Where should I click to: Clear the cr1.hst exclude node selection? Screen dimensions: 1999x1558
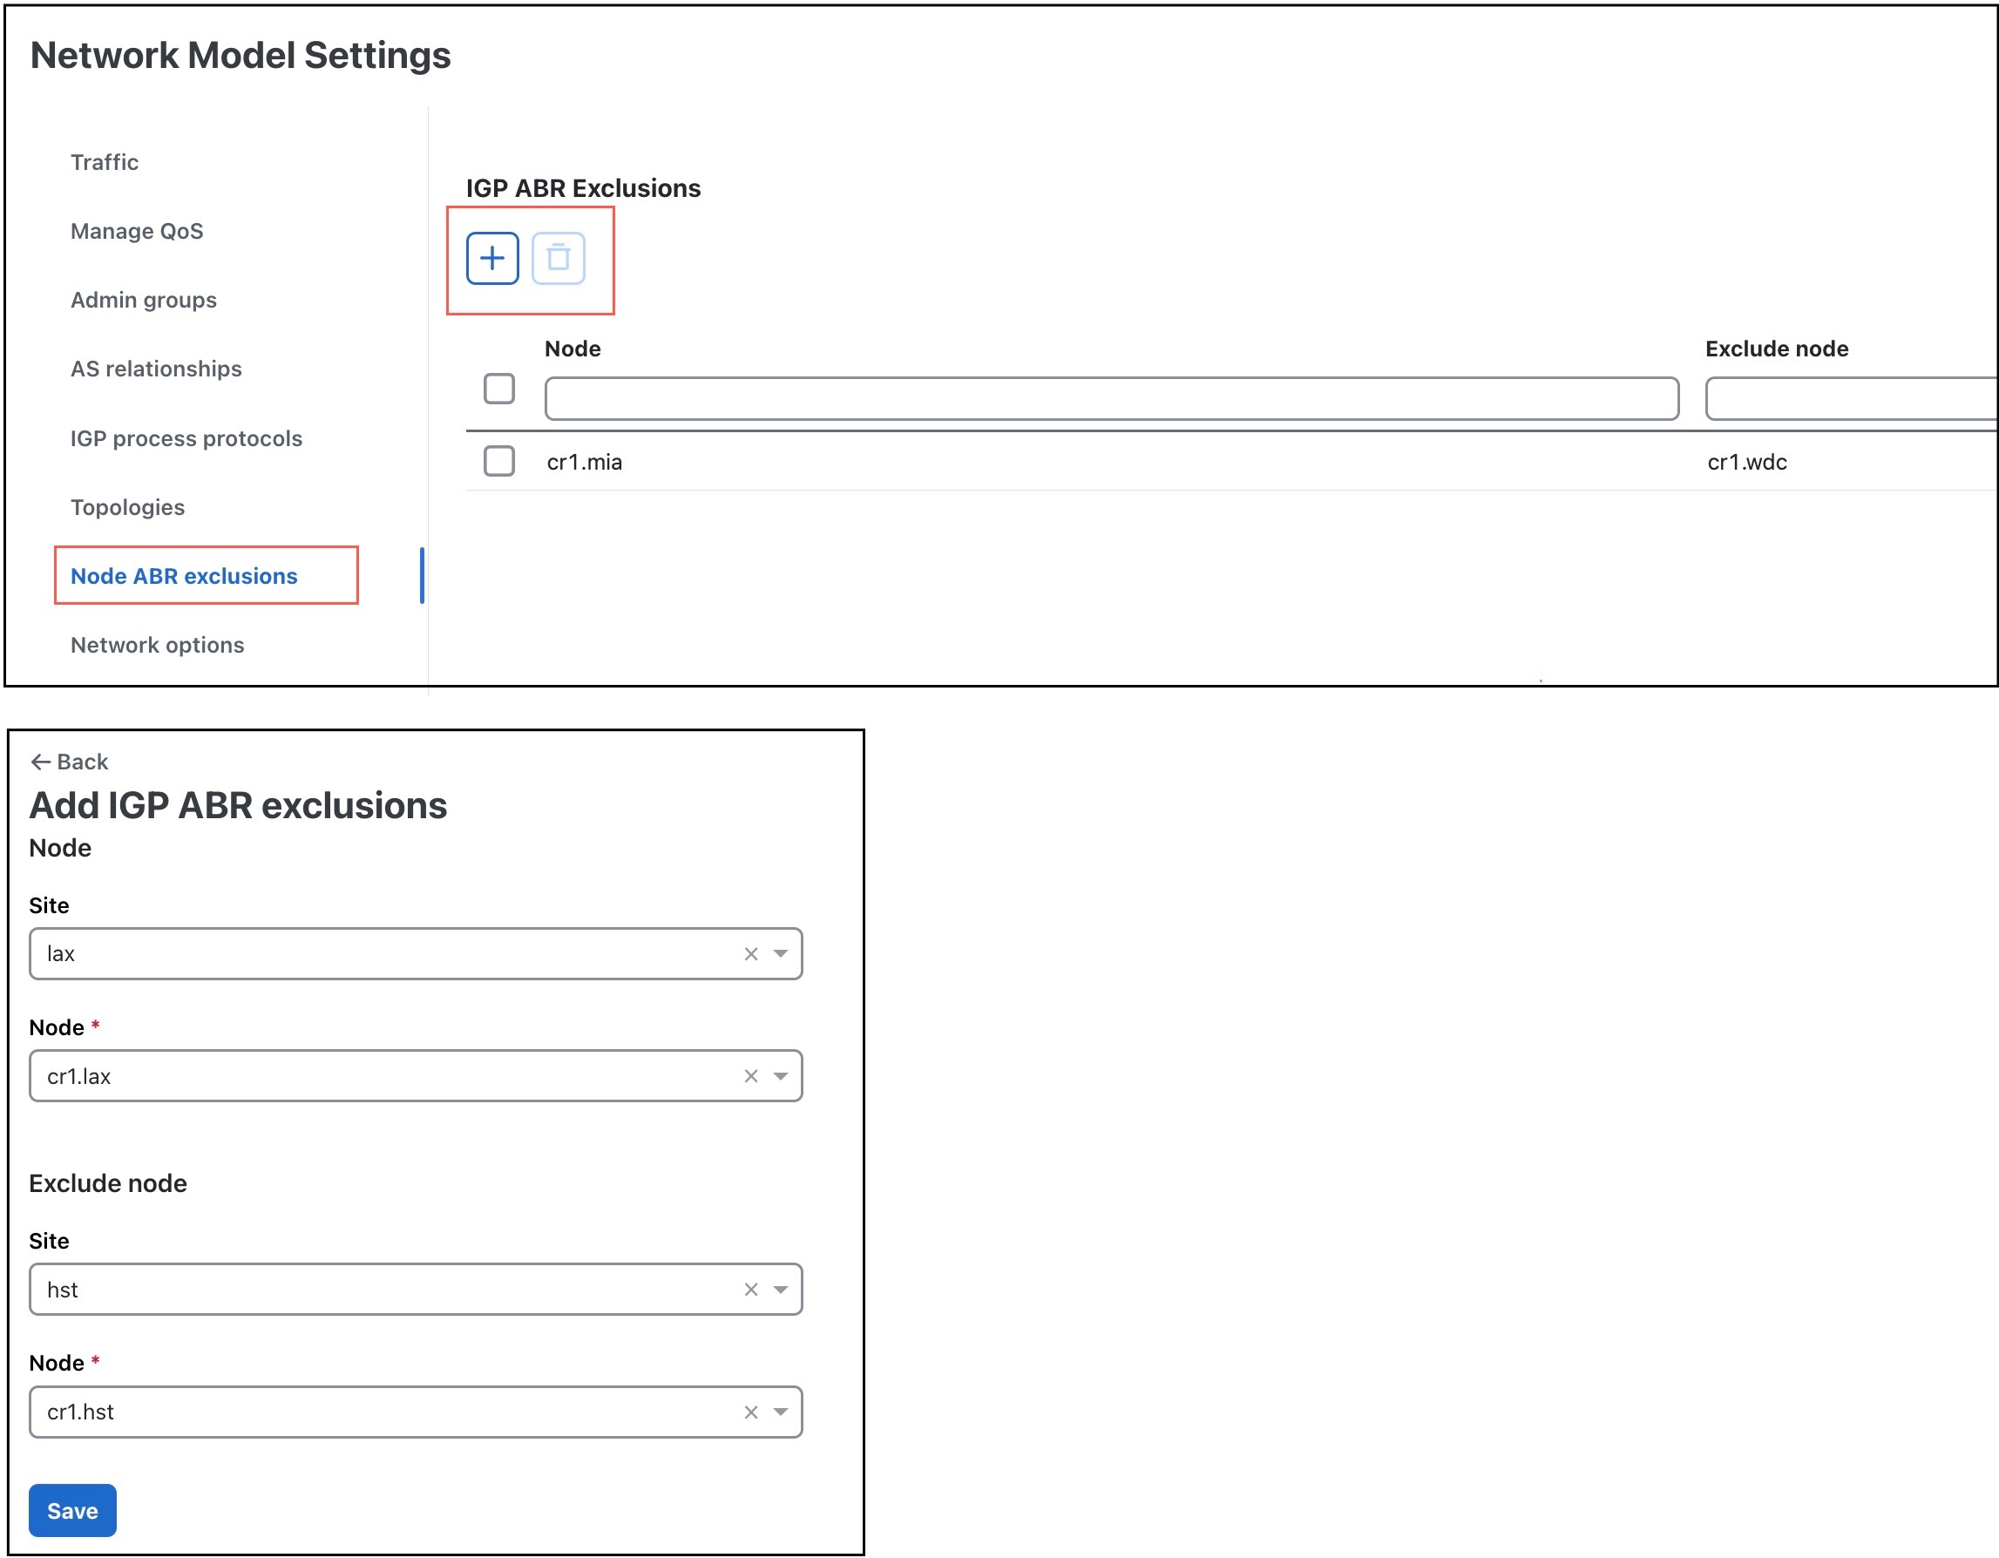(x=750, y=1411)
